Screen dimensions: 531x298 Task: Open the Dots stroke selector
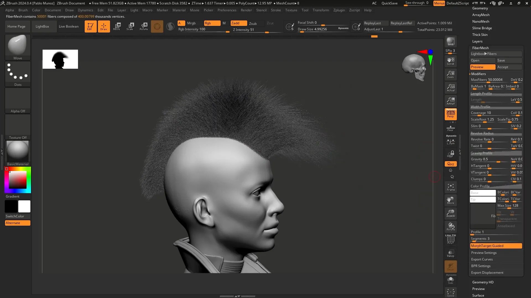(18, 74)
